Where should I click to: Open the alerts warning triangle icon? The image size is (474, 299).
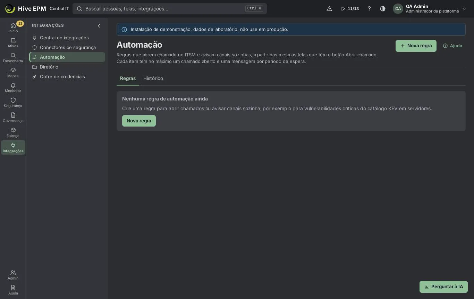pos(329,9)
